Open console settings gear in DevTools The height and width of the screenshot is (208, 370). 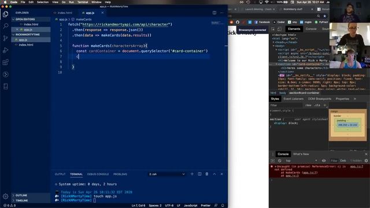point(366,161)
